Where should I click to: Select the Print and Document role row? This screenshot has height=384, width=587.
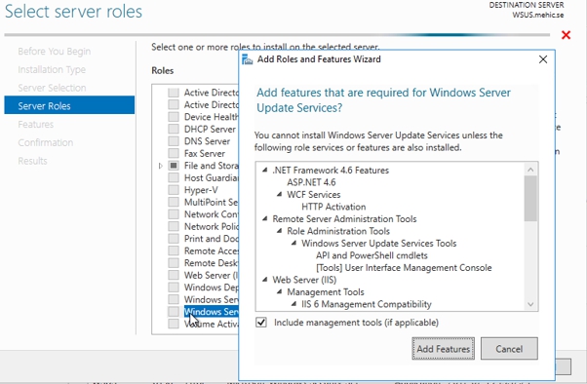click(x=212, y=239)
